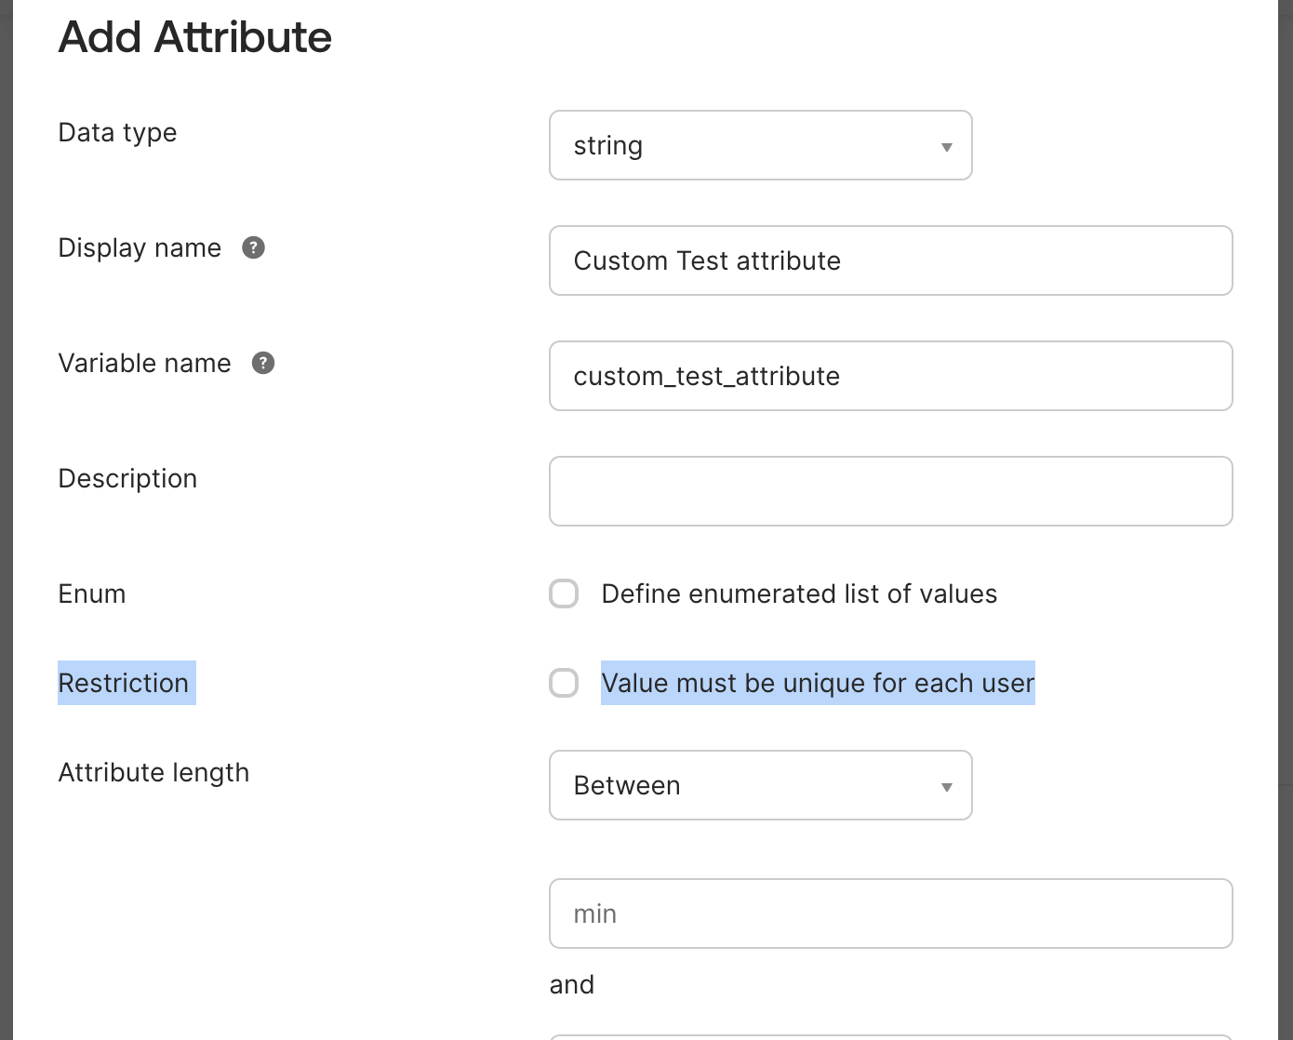Click the Data type label
Screen dimensions: 1293x1040
click(x=117, y=132)
